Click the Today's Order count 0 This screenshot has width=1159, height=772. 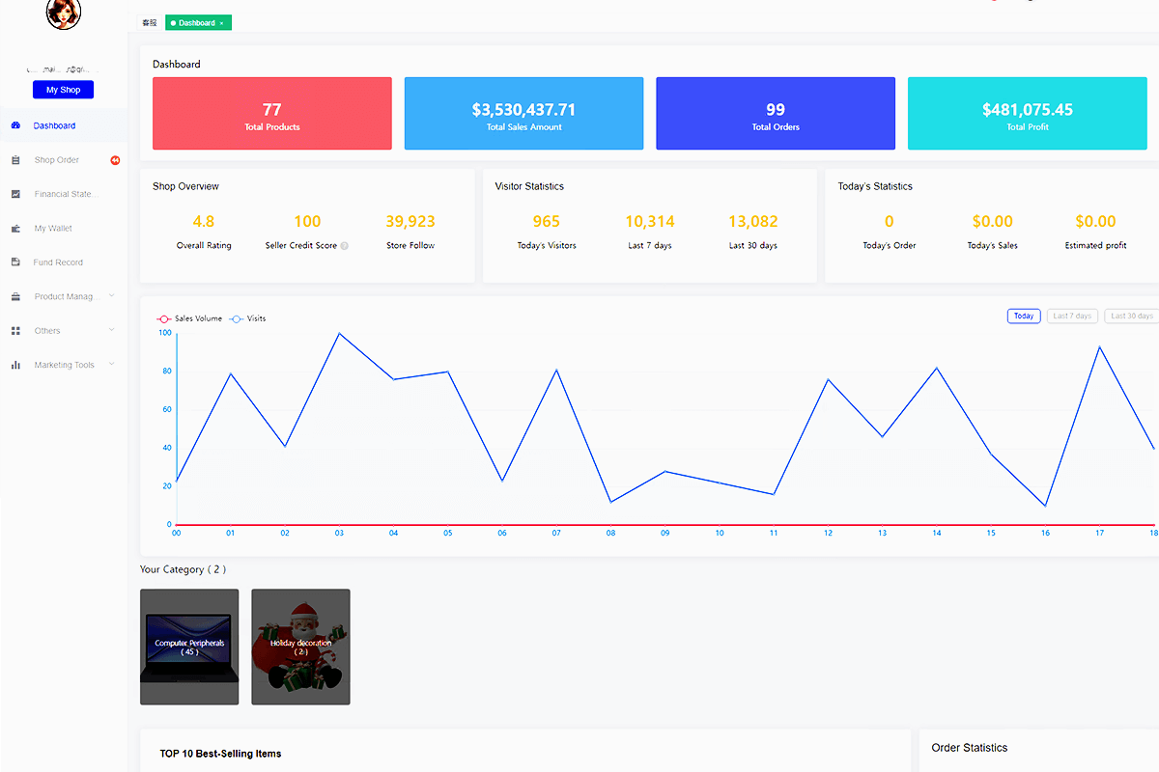pos(890,222)
